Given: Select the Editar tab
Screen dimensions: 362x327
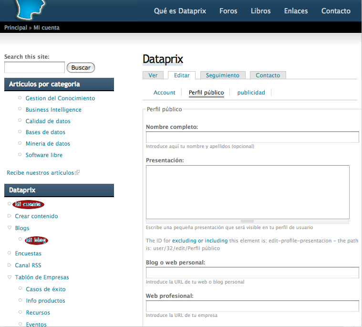Looking at the screenshot, I should pos(182,75).
